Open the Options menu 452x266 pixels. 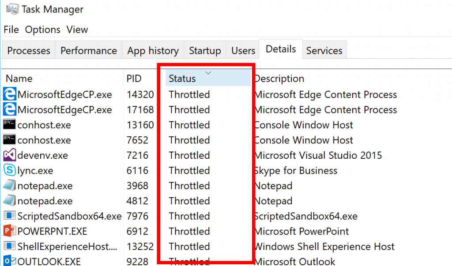point(42,30)
